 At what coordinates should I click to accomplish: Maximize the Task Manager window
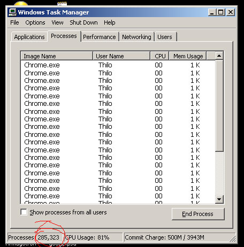220,12
